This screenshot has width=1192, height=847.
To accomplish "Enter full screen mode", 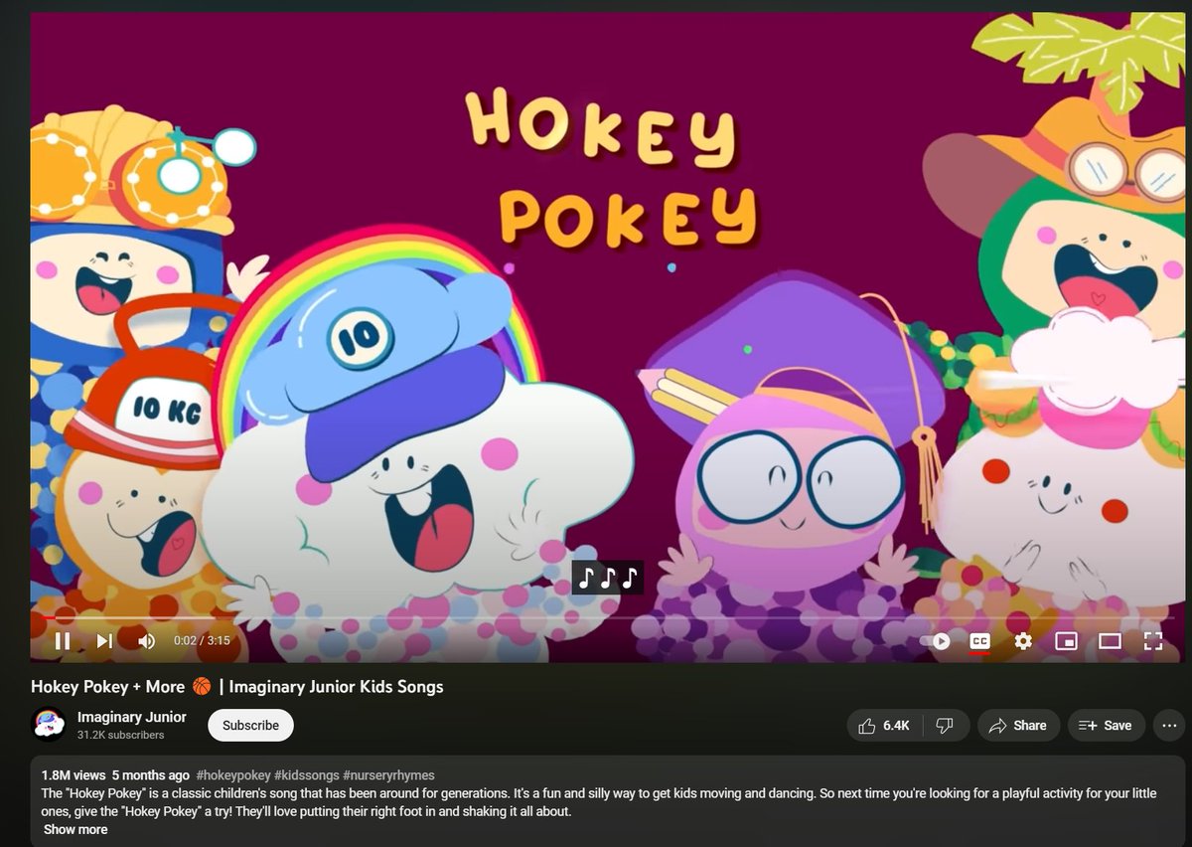I will (1152, 641).
